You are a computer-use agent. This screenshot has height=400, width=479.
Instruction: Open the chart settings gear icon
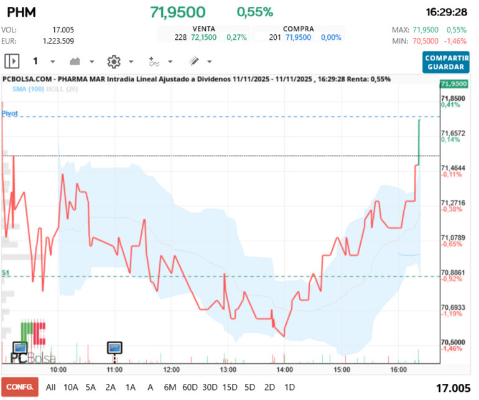point(114,62)
